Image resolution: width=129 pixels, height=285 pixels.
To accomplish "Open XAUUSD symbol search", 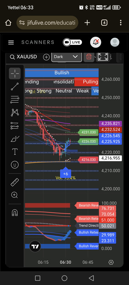I will click(x=23, y=57).
